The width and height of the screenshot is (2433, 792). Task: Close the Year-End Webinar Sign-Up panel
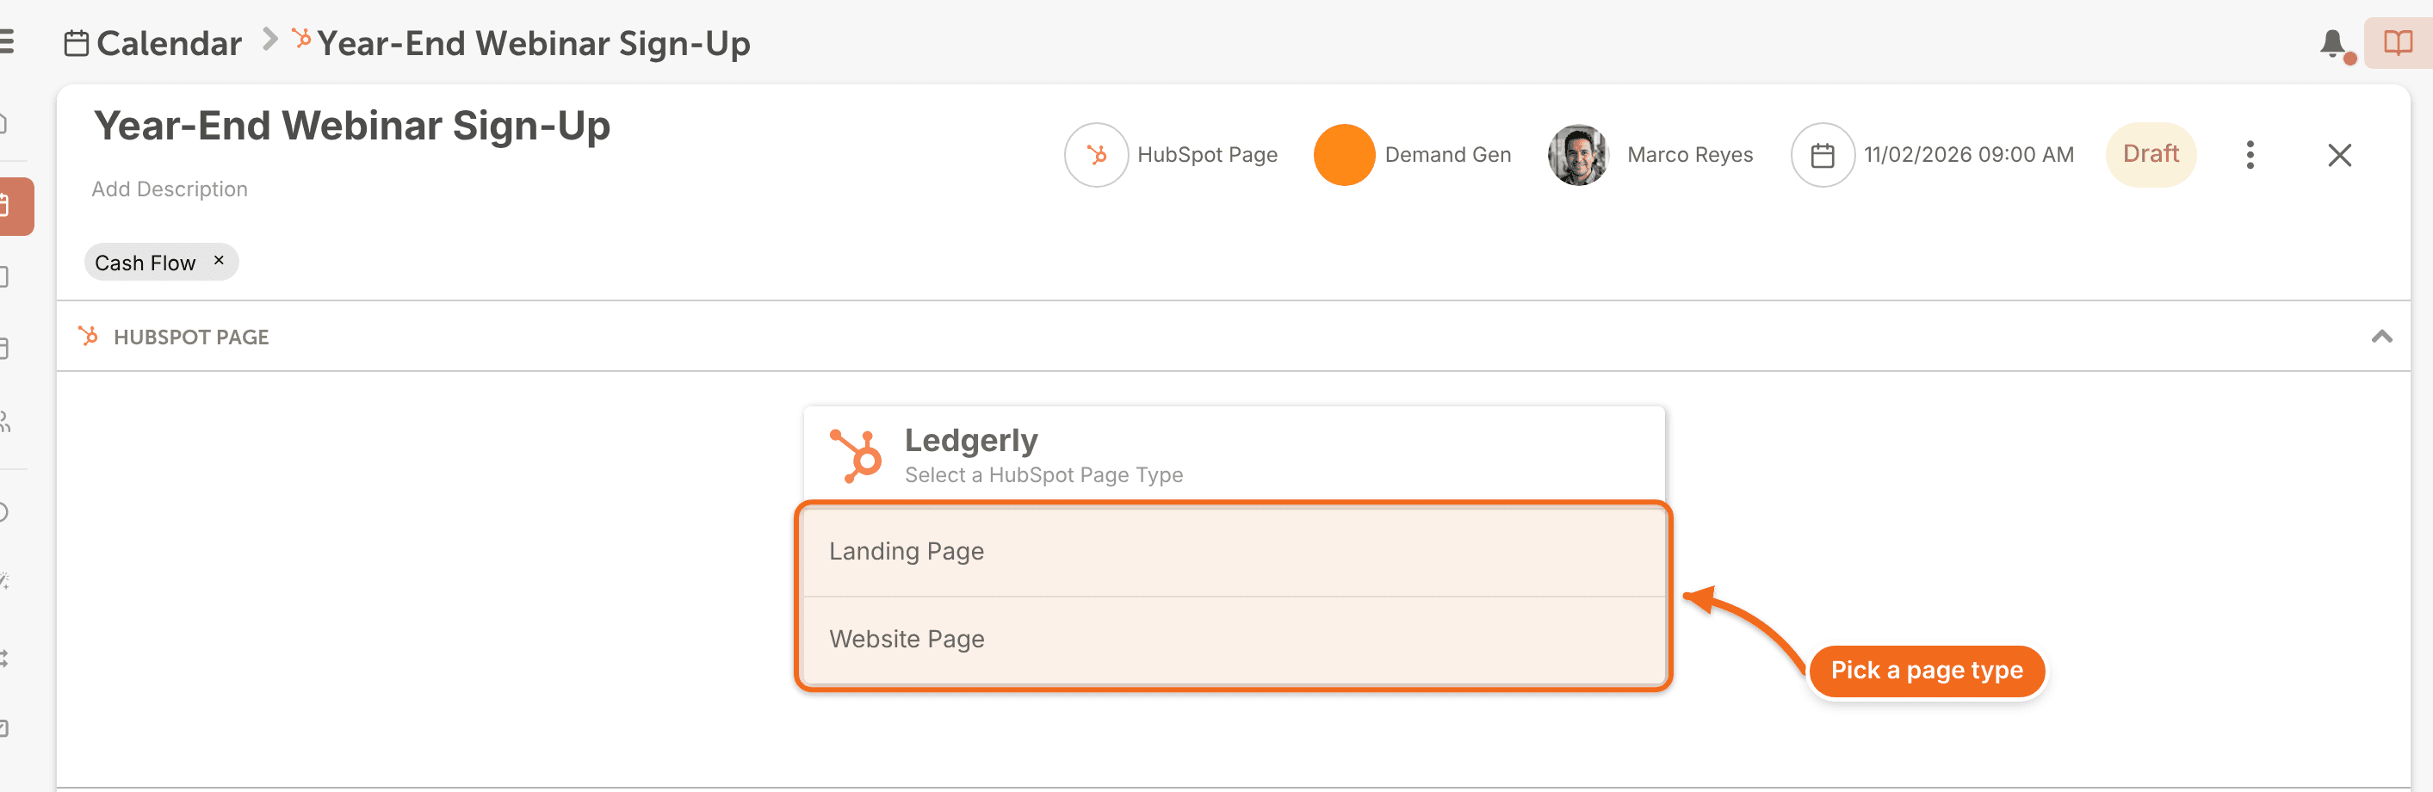[x=2338, y=155]
